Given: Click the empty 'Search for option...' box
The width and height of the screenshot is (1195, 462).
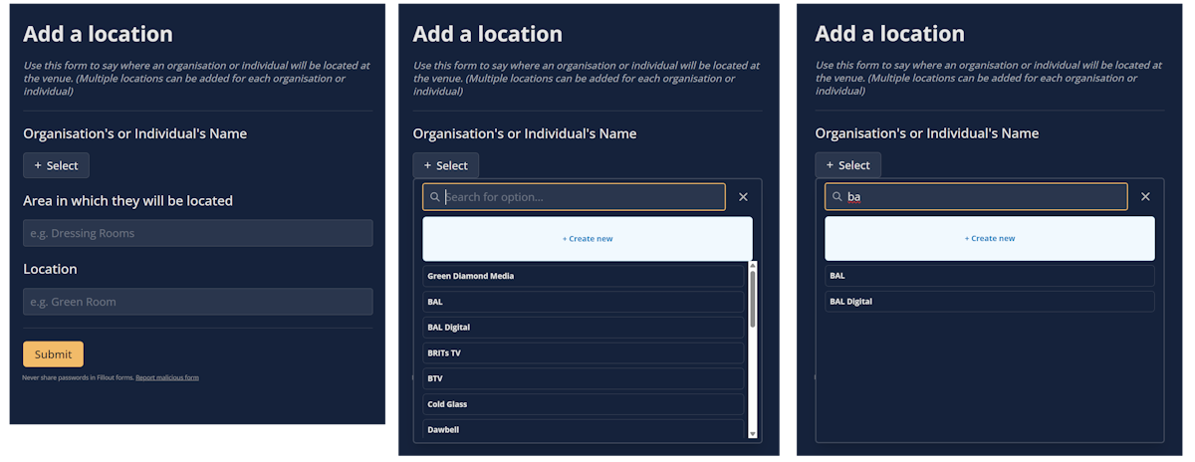Looking at the screenshot, I should tap(583, 197).
